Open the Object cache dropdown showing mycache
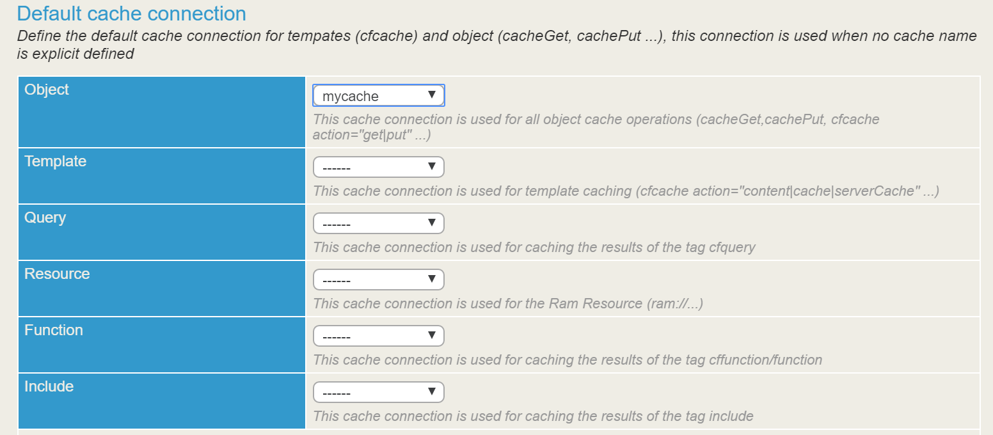The image size is (993, 435). [378, 96]
